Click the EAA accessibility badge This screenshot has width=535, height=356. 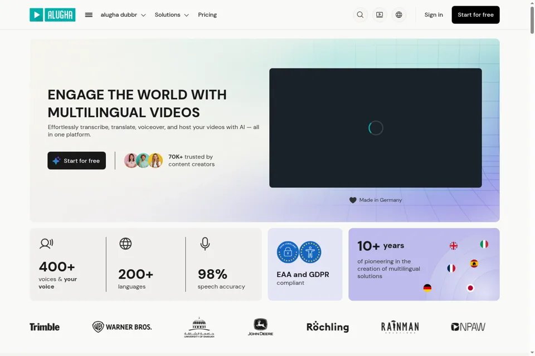tap(310, 252)
